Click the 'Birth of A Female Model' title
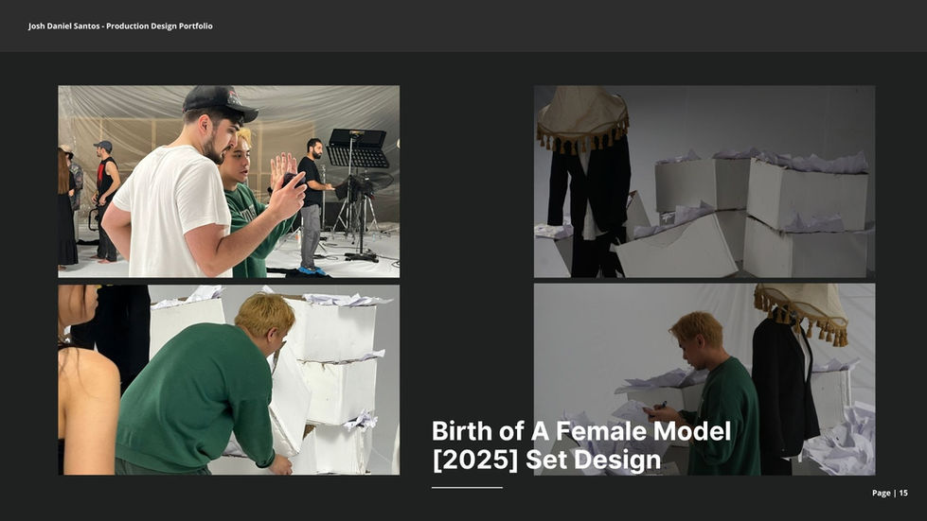 pyautogui.click(x=581, y=431)
